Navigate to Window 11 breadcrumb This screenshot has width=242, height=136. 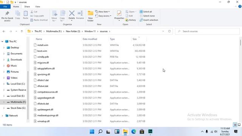pyautogui.click(x=90, y=31)
